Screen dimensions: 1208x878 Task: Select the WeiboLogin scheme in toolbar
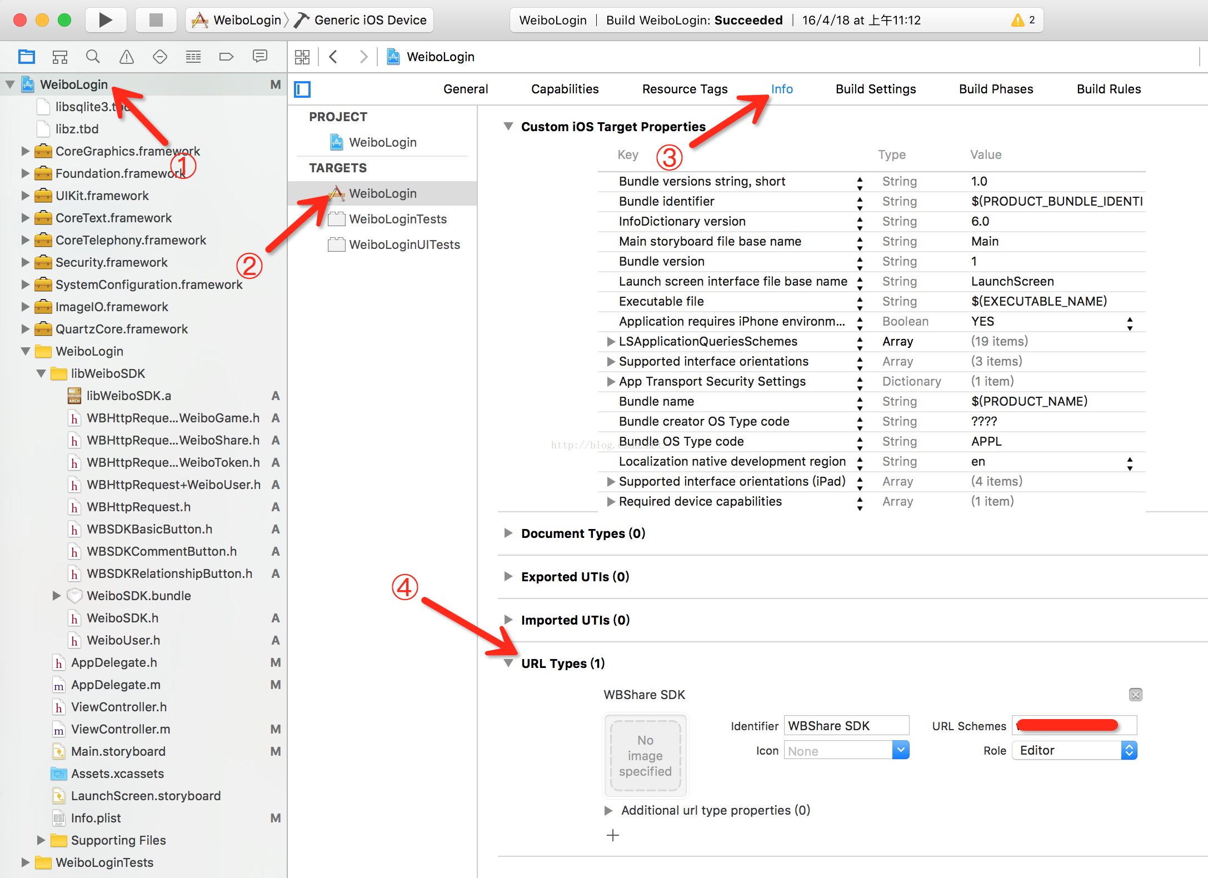(237, 20)
